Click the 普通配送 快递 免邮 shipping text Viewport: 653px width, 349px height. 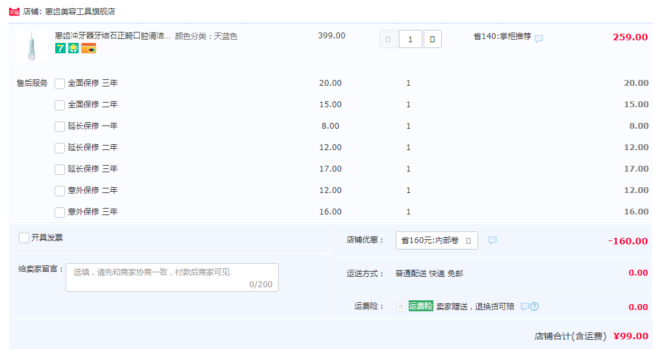click(x=429, y=274)
